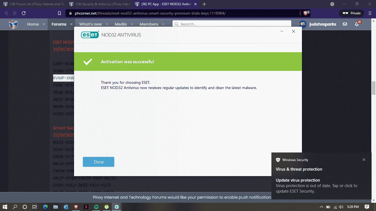The width and height of the screenshot is (376, 211).
Task: Open the Home menu item
Action: [33, 24]
